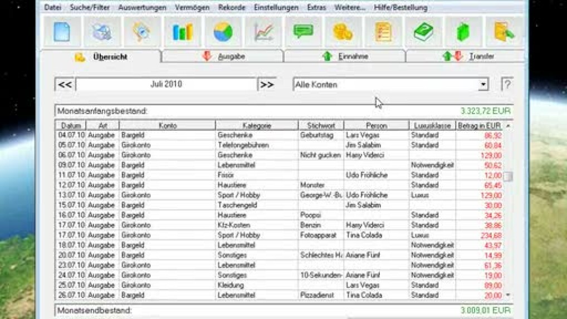Image resolution: width=567 pixels, height=319 pixels.
Task: Click the gold coins toolbar icon
Action: click(x=343, y=32)
